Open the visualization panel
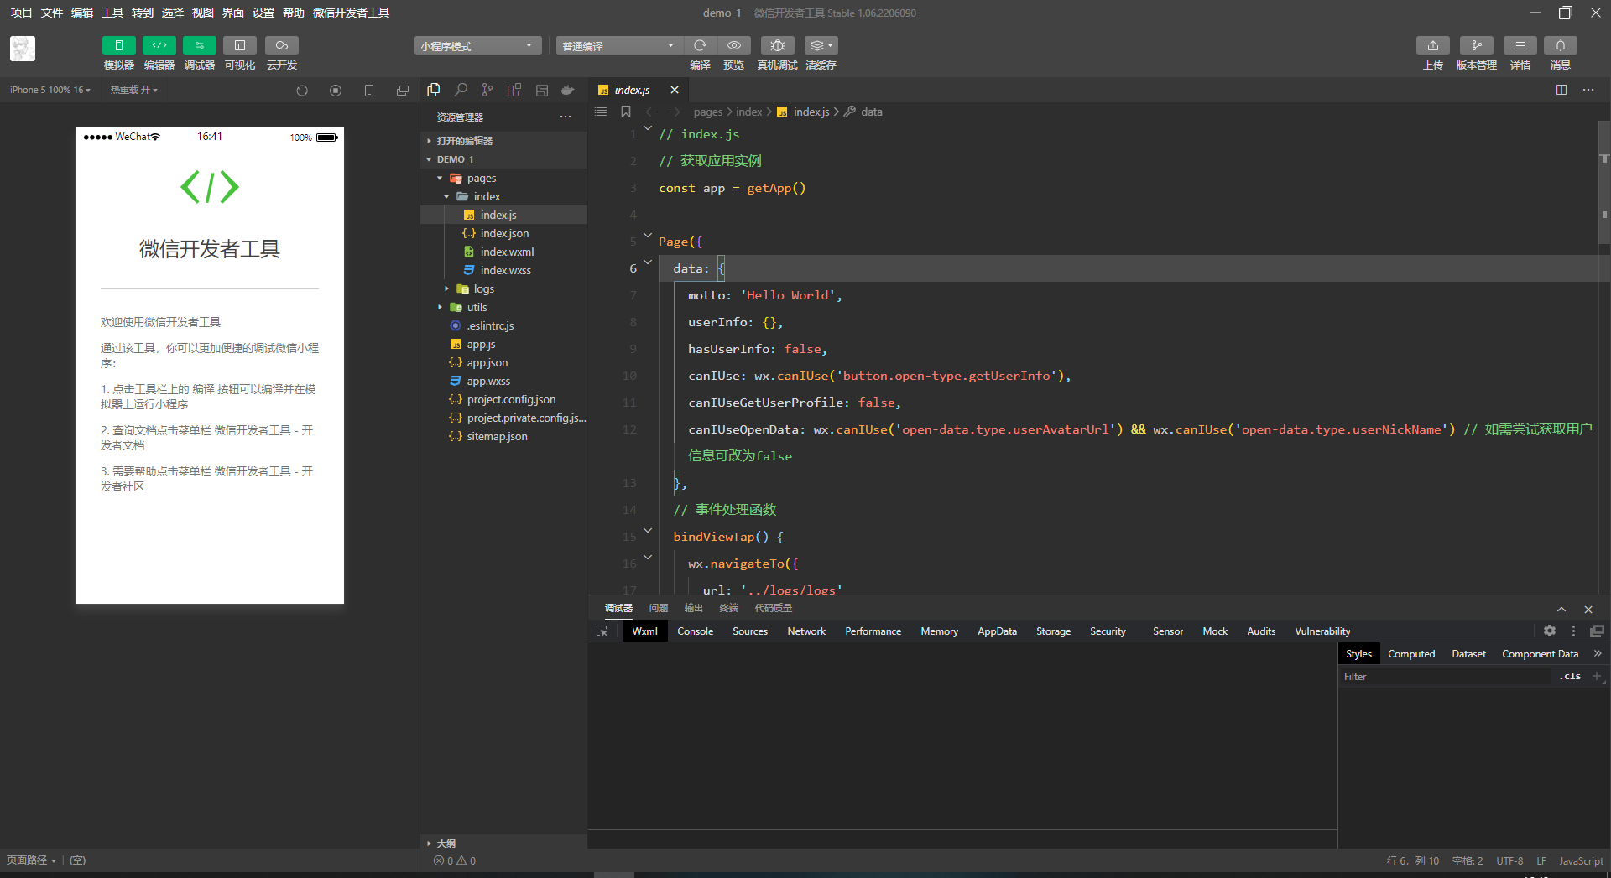This screenshot has width=1611, height=878. point(240,45)
